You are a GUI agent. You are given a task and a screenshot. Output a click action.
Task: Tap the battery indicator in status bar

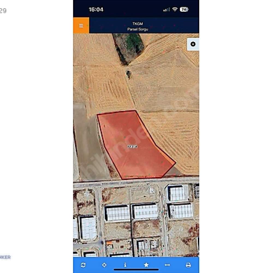pos(184,9)
